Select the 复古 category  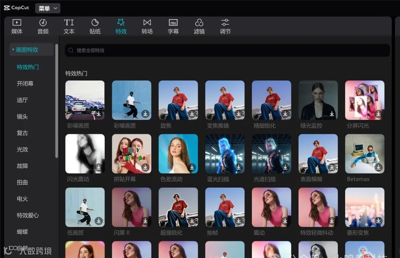point(22,133)
